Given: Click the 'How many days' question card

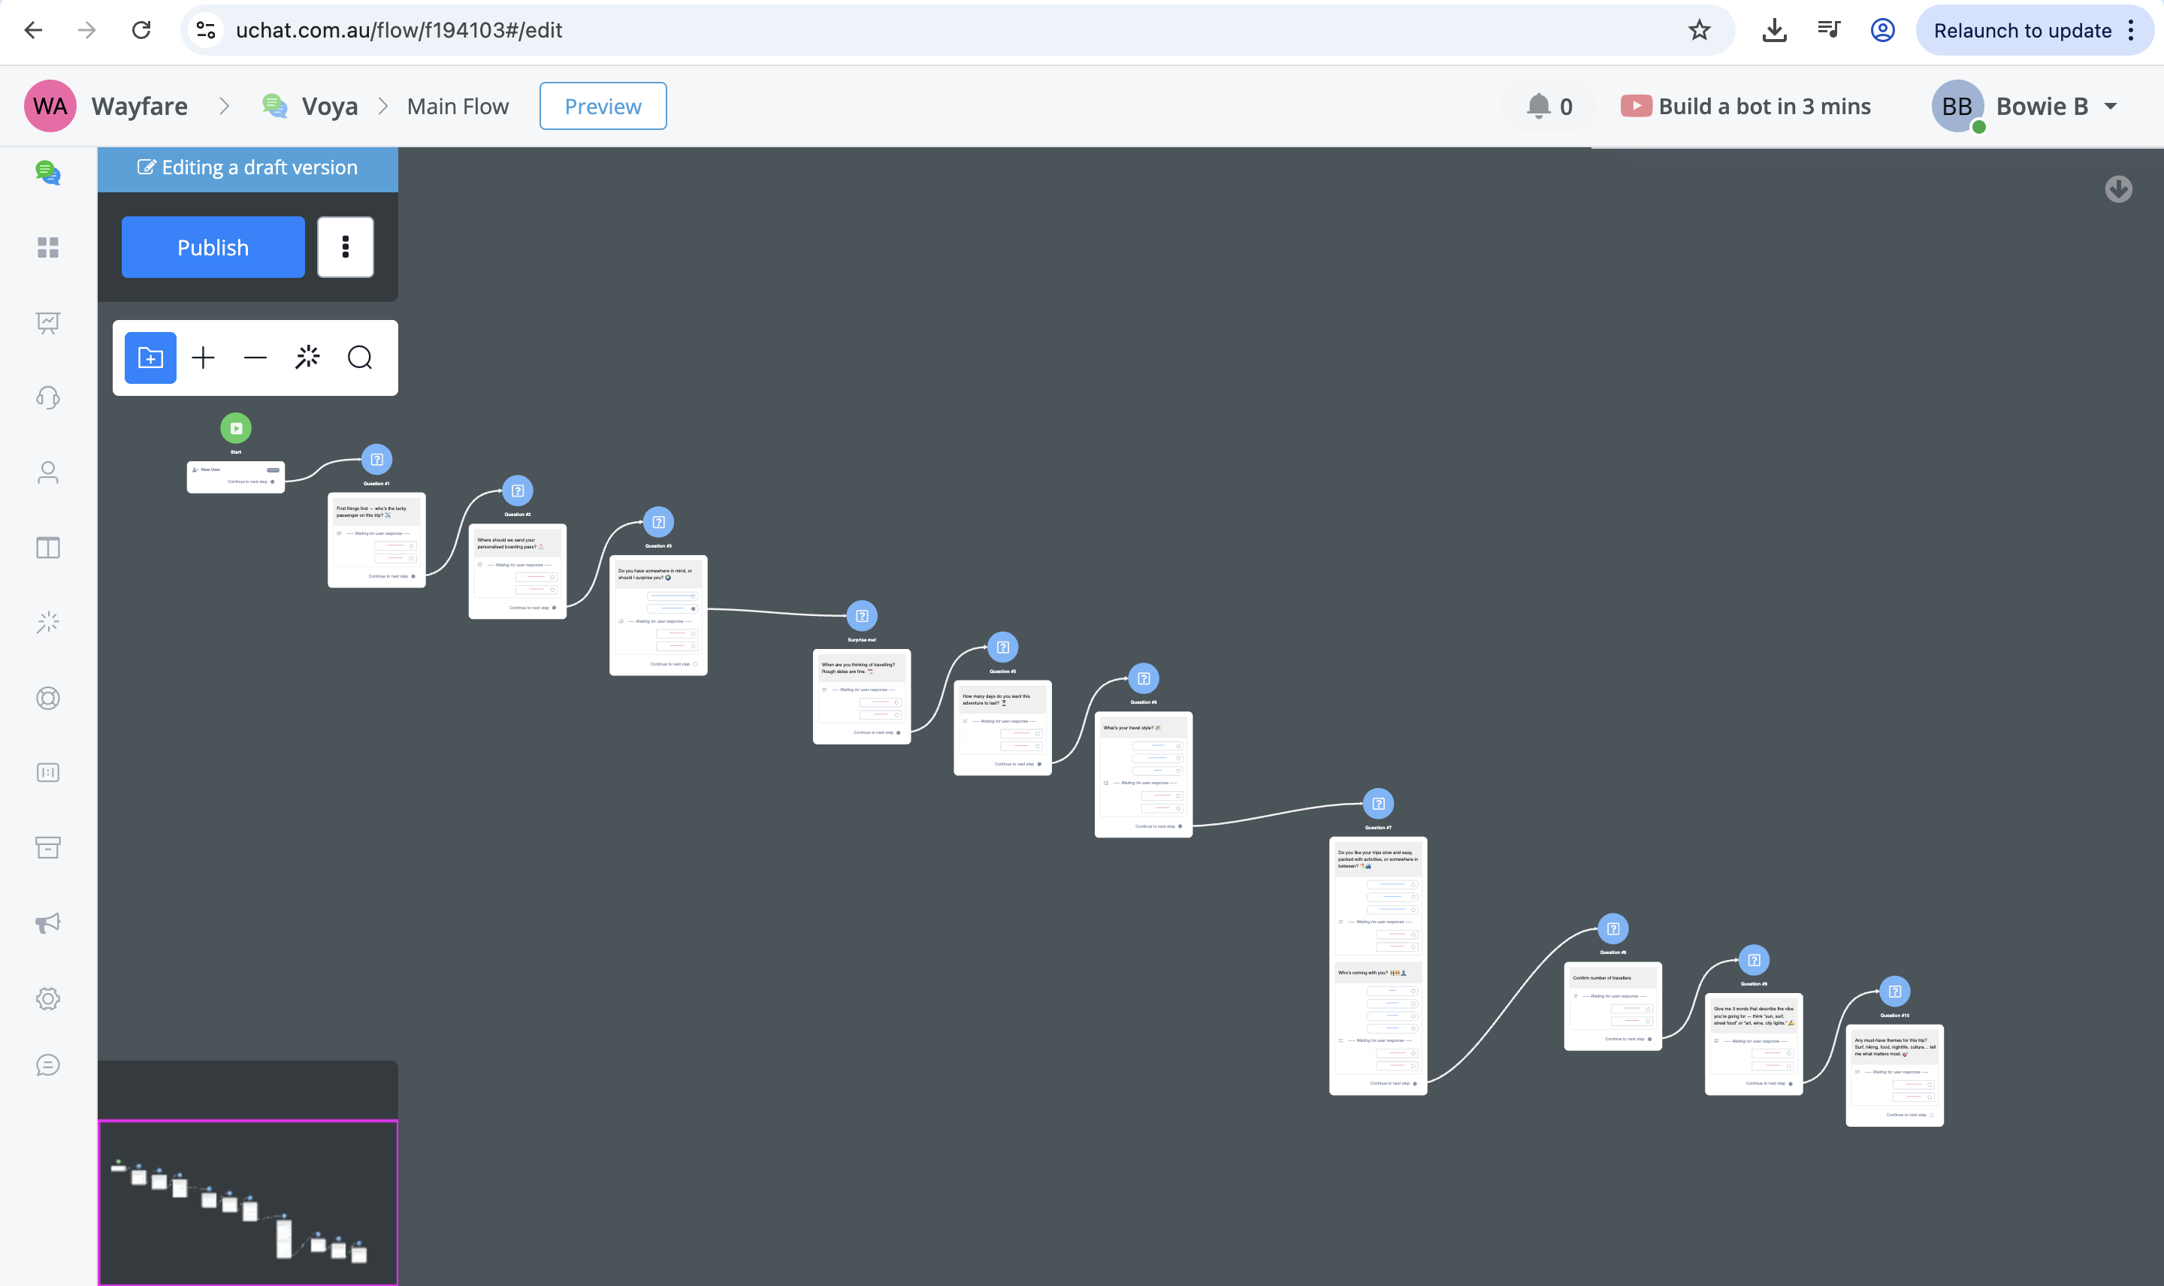Looking at the screenshot, I should [1002, 727].
